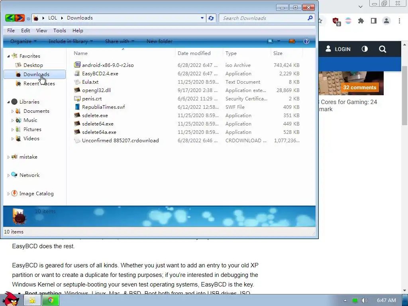The height and width of the screenshot is (306, 408).
Task: Select the RepubliaTimes.swf file icon
Action: click(x=77, y=107)
